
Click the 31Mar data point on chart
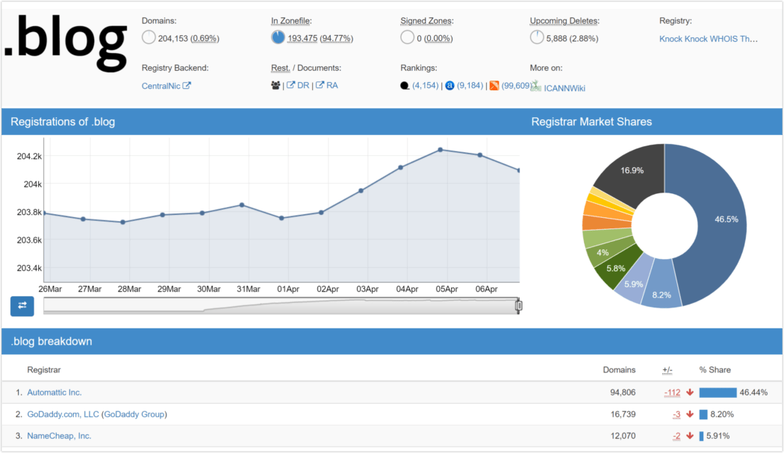click(242, 205)
